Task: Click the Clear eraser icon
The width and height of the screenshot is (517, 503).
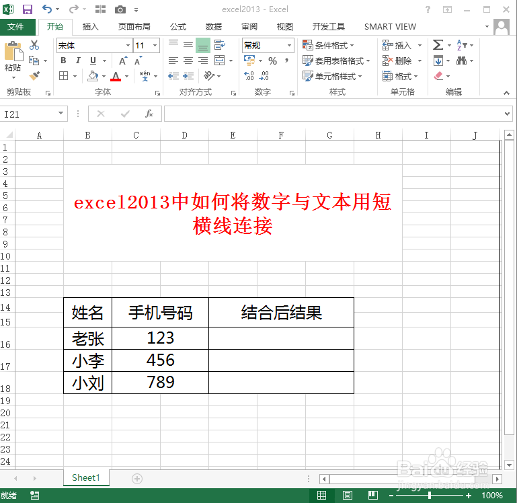Action: (x=438, y=76)
